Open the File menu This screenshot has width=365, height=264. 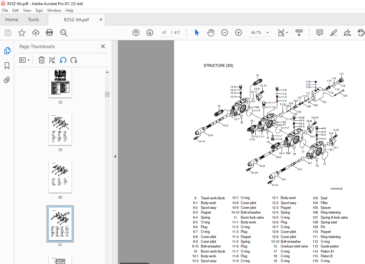(x=5, y=10)
